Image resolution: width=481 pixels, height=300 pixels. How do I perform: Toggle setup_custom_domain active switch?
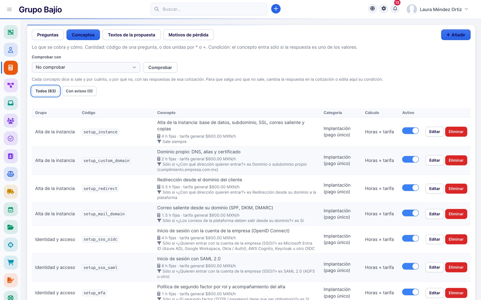[410, 159]
